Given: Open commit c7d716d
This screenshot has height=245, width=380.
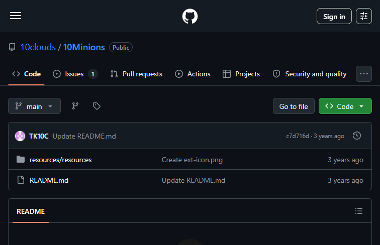Looking at the screenshot, I should [298, 136].
